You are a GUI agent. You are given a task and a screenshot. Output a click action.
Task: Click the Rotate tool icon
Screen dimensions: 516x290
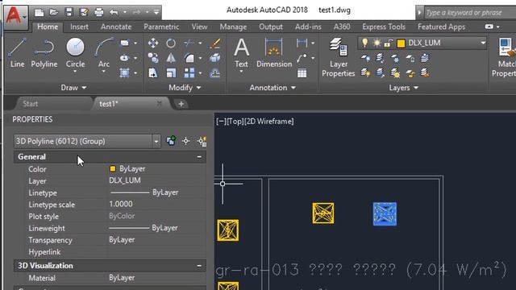(171, 43)
